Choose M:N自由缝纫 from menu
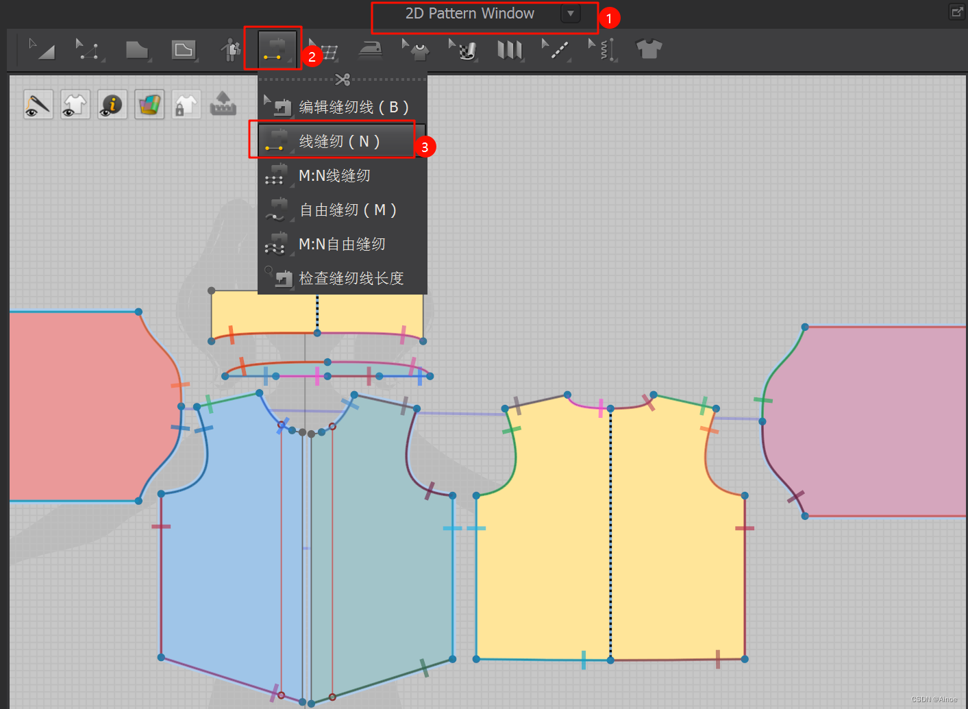The width and height of the screenshot is (968, 709). [343, 244]
